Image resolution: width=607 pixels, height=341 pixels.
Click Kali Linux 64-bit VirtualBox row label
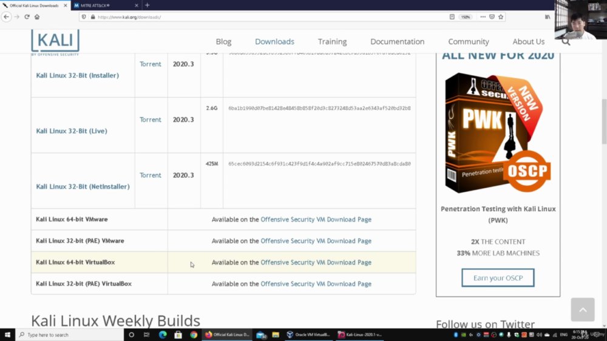75,263
